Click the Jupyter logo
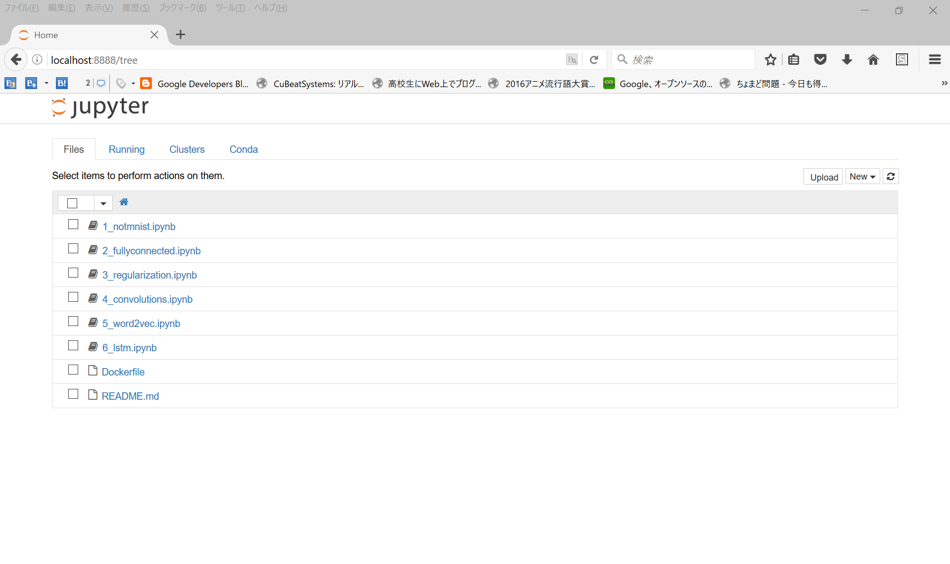The image size is (950, 564). pyautogui.click(x=100, y=107)
